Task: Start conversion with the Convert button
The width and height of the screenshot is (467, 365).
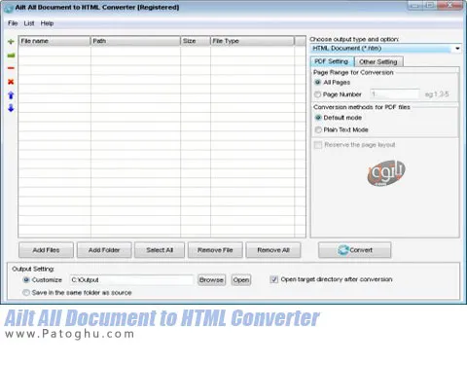Action: (x=354, y=250)
